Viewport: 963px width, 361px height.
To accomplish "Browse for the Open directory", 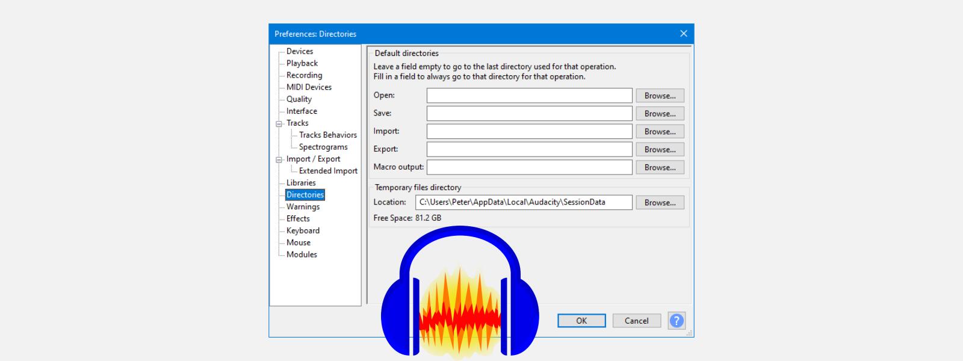I will click(660, 96).
